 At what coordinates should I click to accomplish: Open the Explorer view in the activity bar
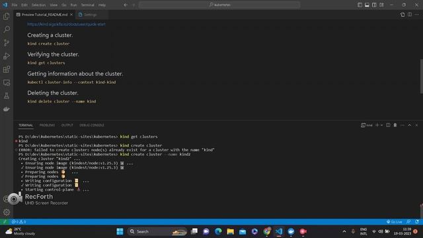coord(7,17)
